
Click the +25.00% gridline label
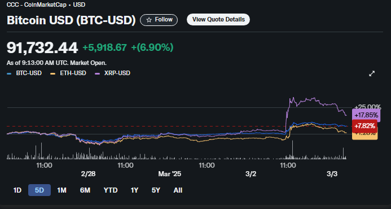point(368,107)
